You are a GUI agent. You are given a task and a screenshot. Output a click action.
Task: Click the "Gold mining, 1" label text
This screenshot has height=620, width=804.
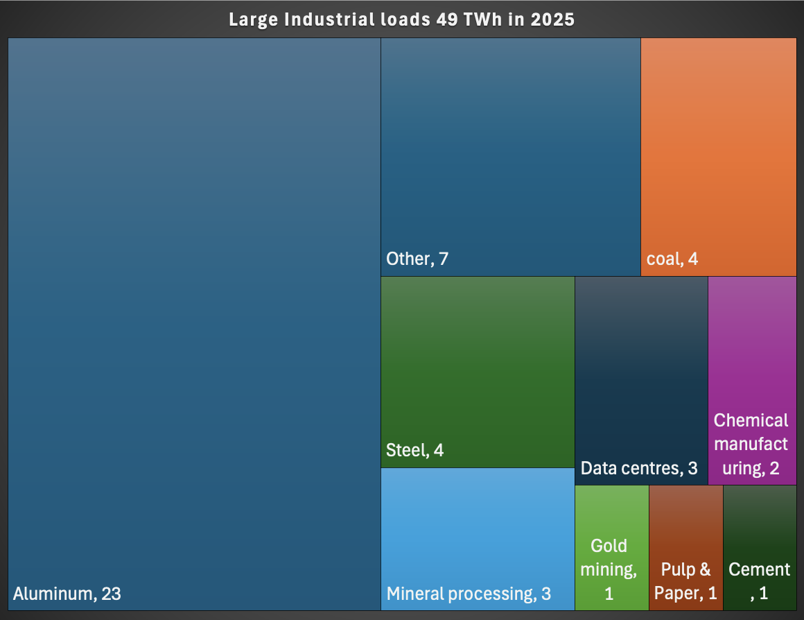[x=609, y=569]
